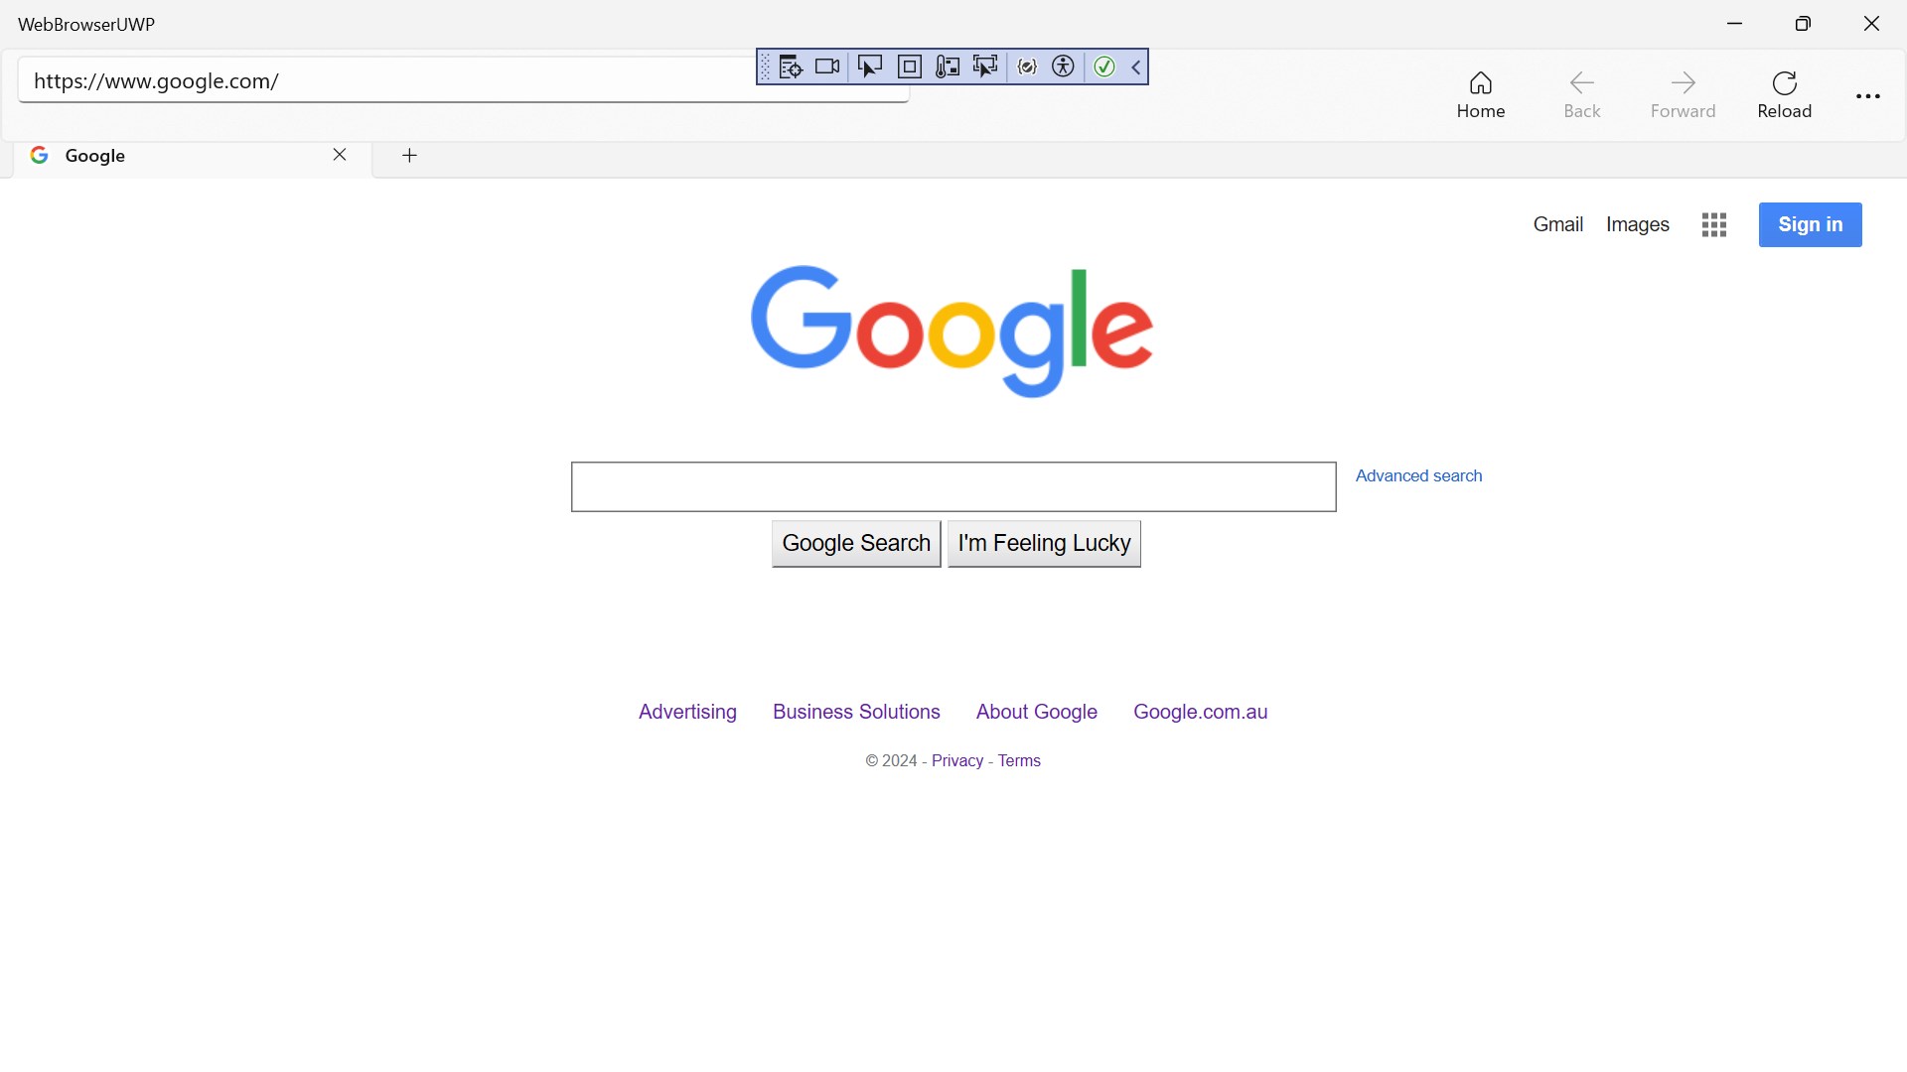1907x1072 pixels.
Task: Click inside the Google search box
Action: click(953, 486)
